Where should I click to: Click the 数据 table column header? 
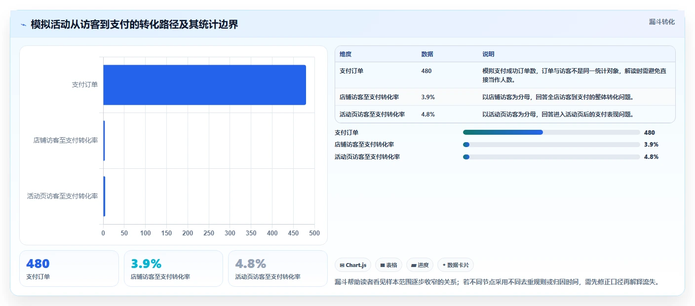pos(427,54)
